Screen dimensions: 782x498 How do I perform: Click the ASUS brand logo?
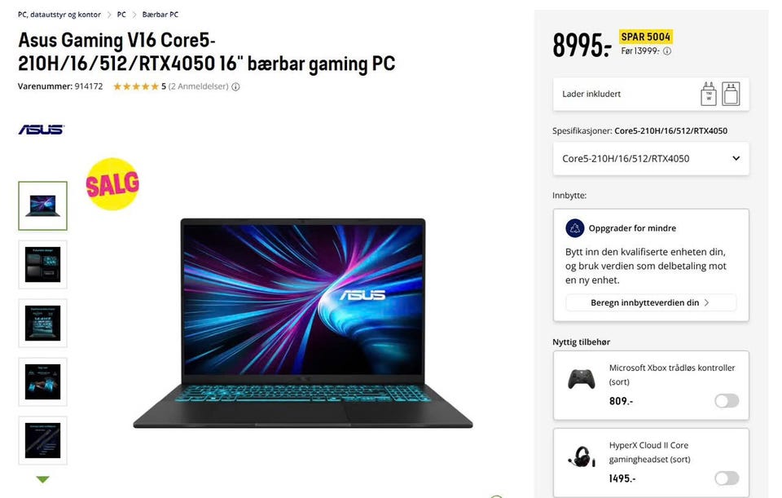click(x=42, y=130)
